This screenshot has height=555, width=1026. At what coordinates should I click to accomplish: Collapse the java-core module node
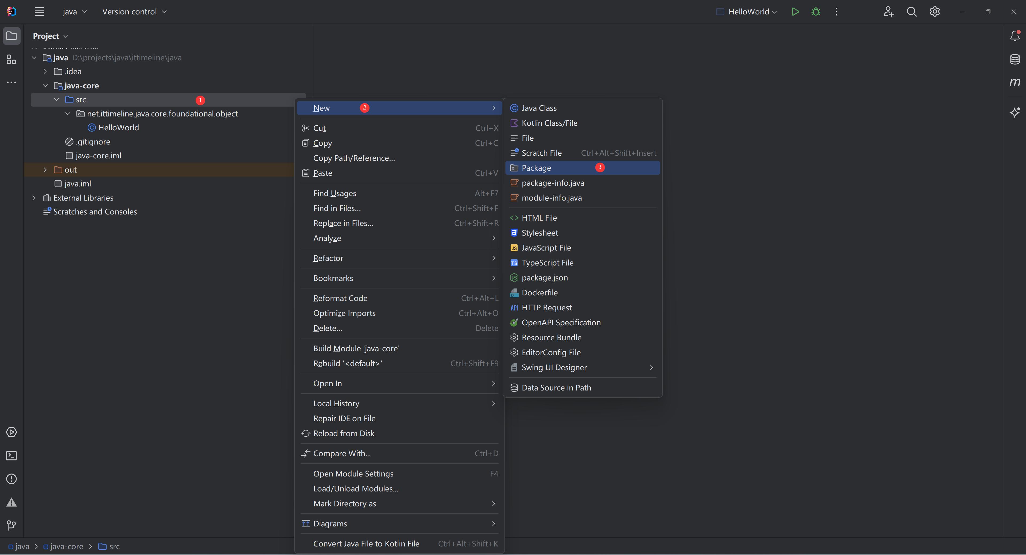pos(45,85)
